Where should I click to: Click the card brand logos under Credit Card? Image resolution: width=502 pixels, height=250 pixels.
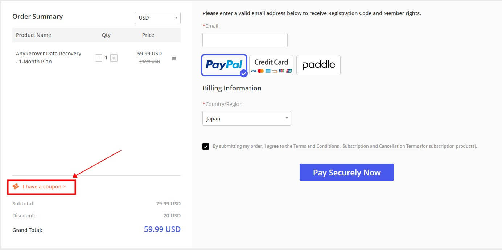[x=271, y=71]
